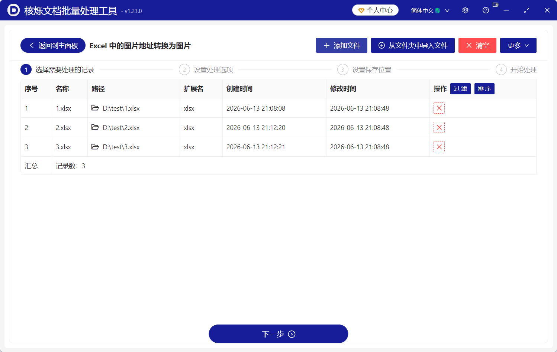The width and height of the screenshot is (557, 352).
Task: Click 记录数: 3 summary text
Action: pyautogui.click(x=70, y=166)
